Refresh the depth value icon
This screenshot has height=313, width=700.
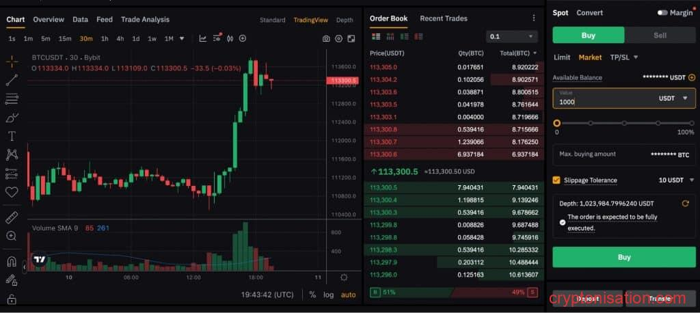[685, 204]
